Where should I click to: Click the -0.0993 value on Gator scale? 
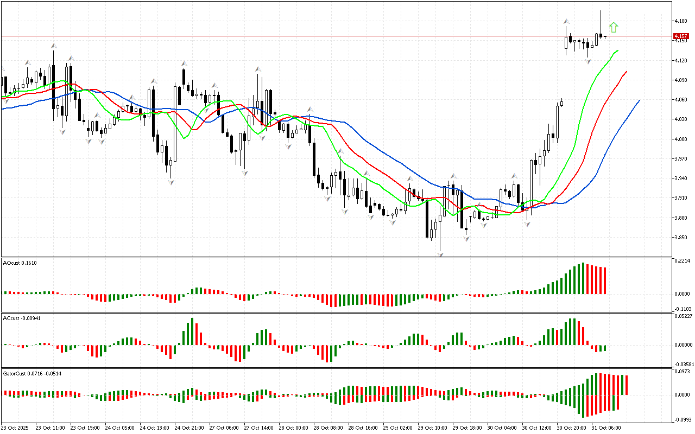click(682, 419)
